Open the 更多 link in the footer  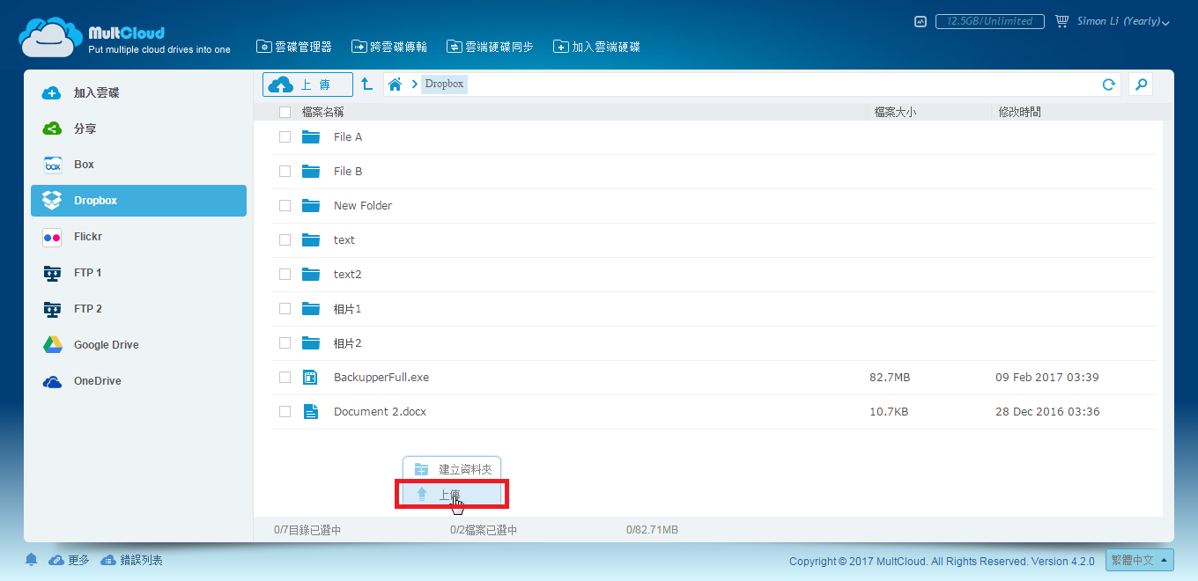pos(70,560)
